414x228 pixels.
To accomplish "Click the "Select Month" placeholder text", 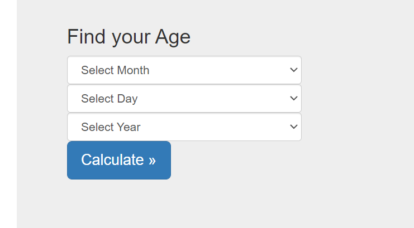I will 115,70.
